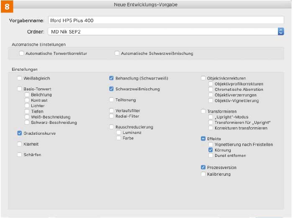Enable the Transformieren checkbox
This screenshot has width=293, height=218.
(203, 112)
